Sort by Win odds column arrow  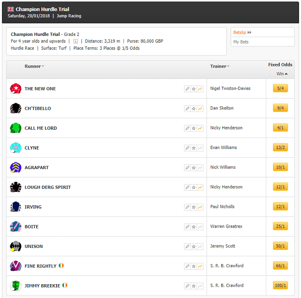(x=286, y=74)
